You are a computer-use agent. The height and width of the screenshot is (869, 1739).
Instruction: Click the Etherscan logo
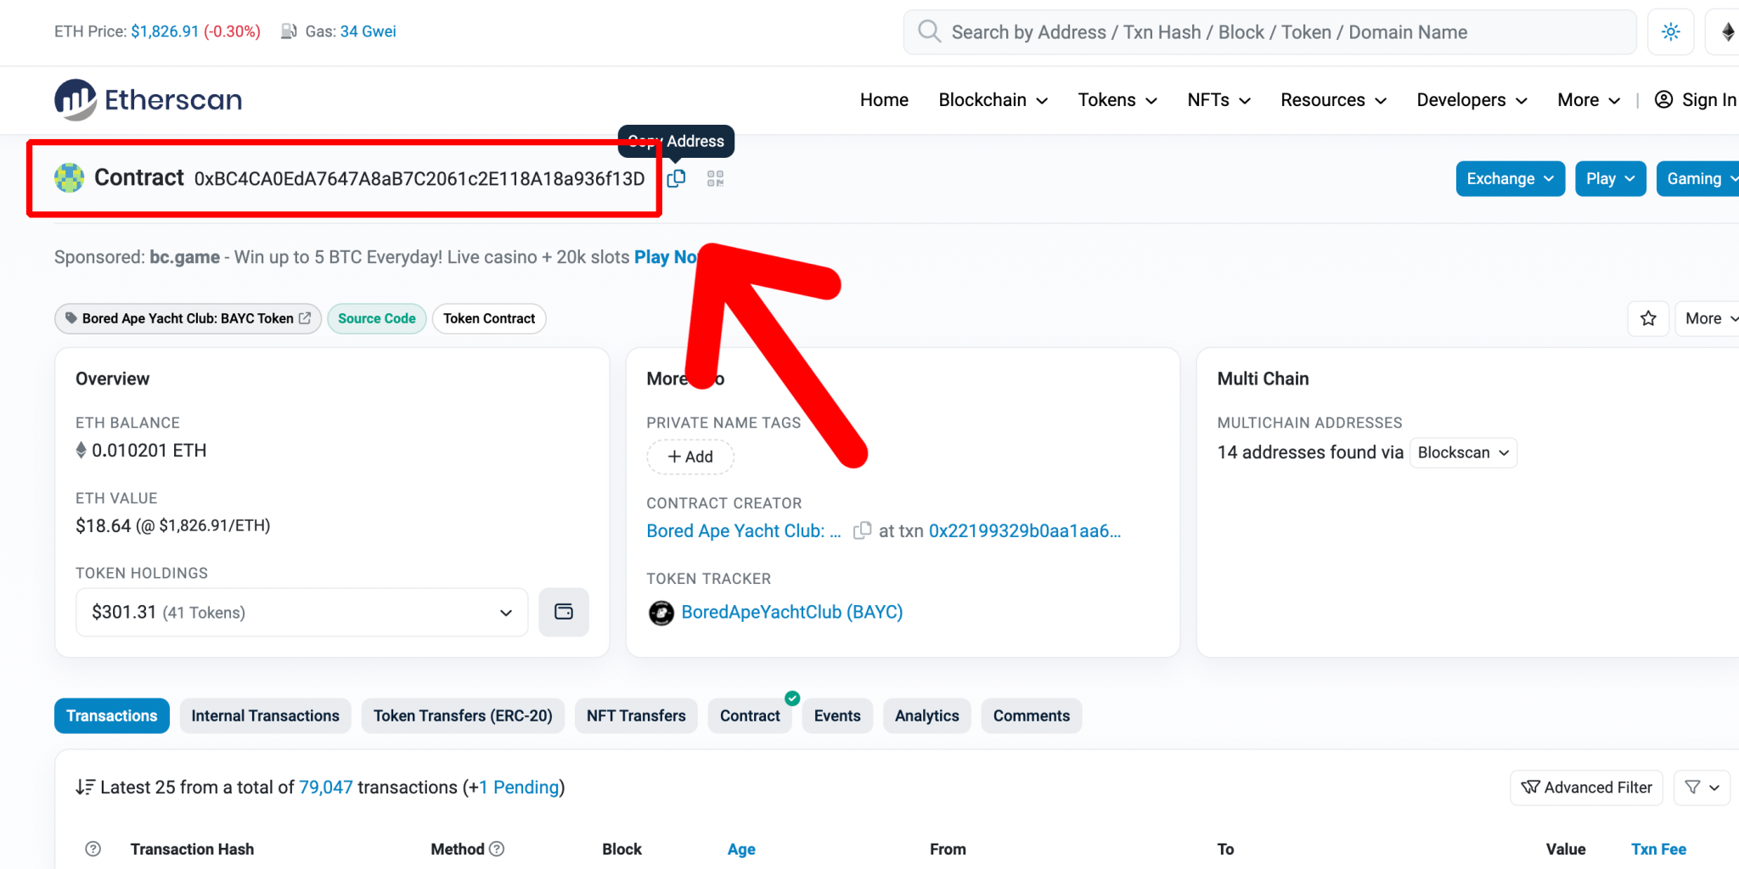149,100
